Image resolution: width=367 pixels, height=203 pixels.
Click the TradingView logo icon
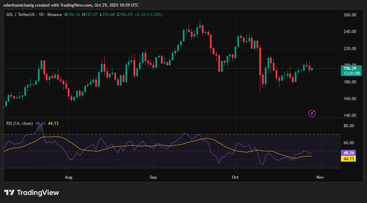tap(9, 192)
